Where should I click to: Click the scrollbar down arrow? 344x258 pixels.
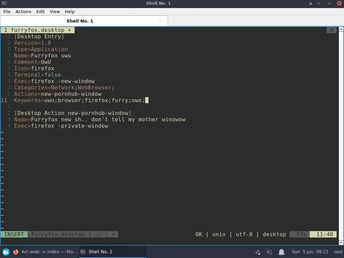341,243
